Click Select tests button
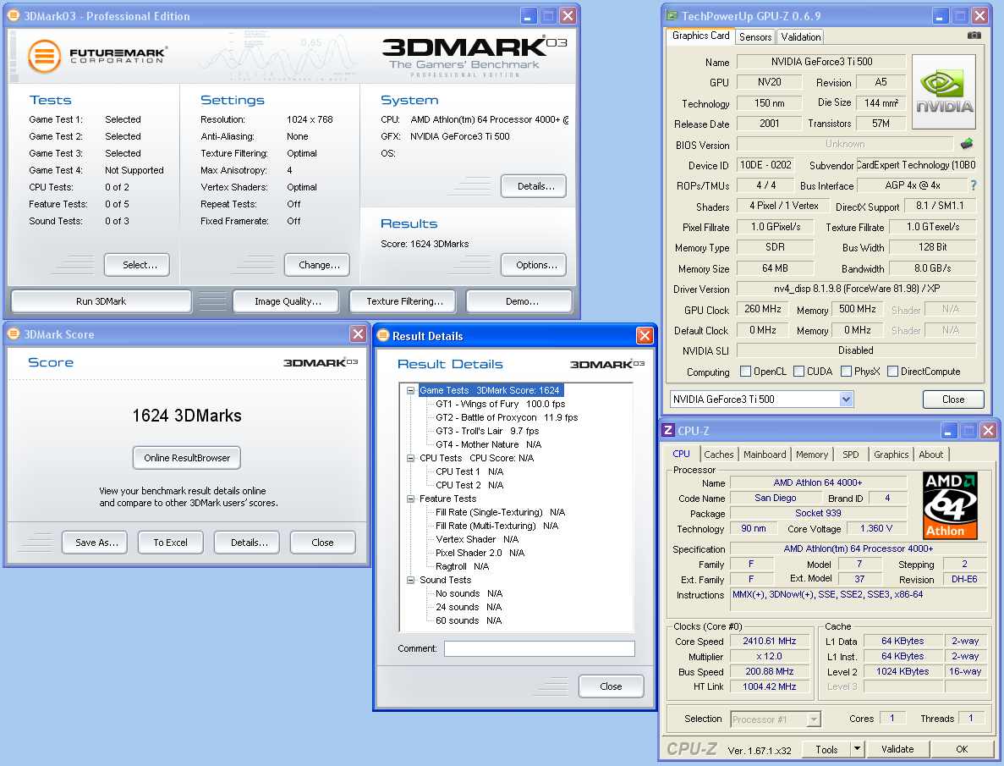Viewport: 1004px width, 766px height. 139,265
